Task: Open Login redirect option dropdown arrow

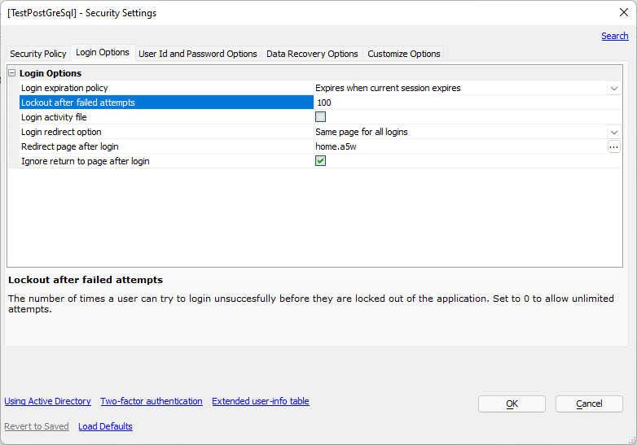Action: (x=614, y=132)
